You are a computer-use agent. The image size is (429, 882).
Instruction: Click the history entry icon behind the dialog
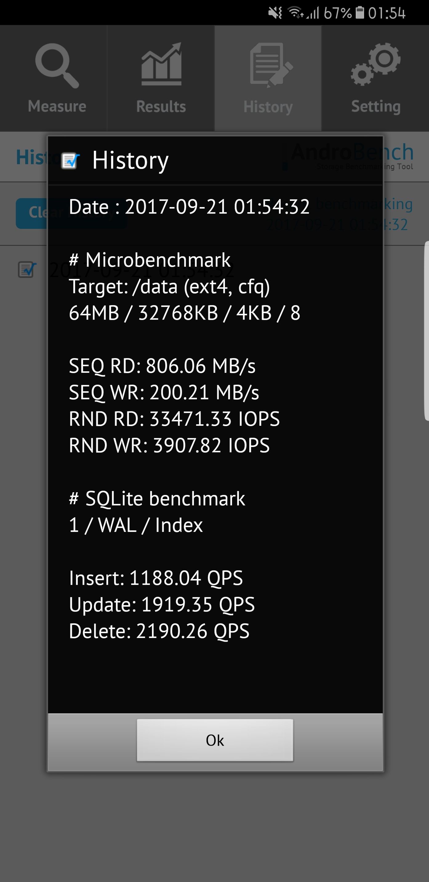coord(27,270)
